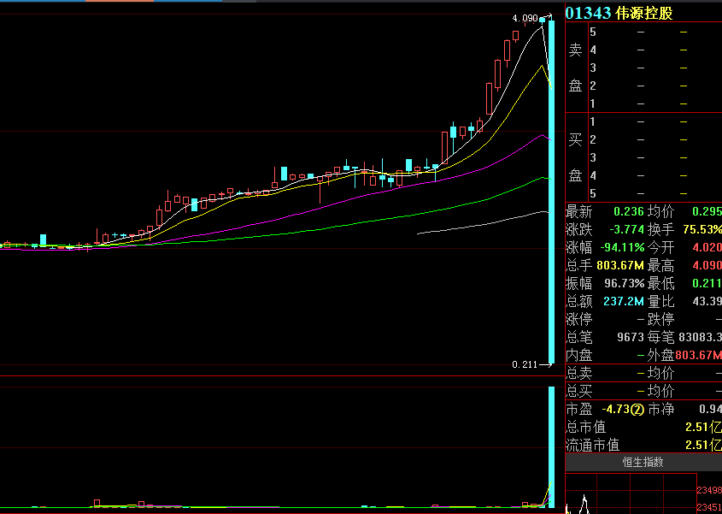This screenshot has height=514, width=722.
Task: Click the 卖盘 sell order book label
Action: tap(576, 68)
